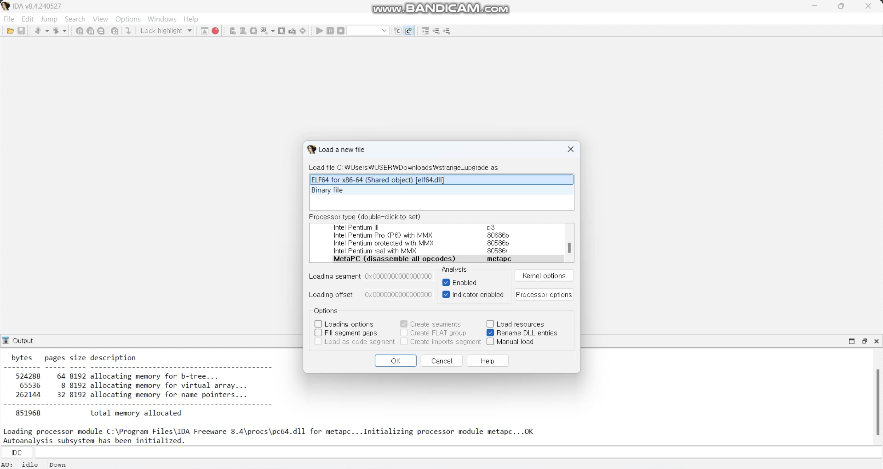Click the Open file toolbar icon
Image resolution: width=883 pixels, height=469 pixels.
[10, 31]
